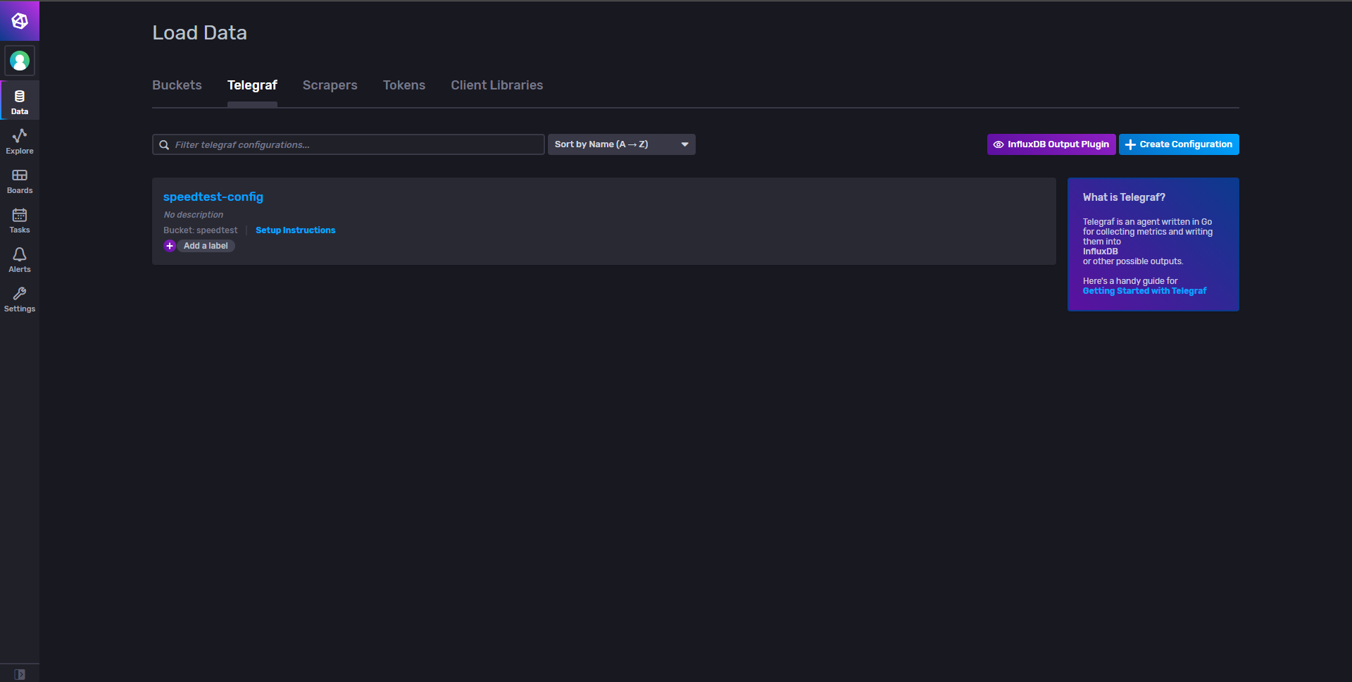The image size is (1352, 682).
Task: Click InfluxDB Output Plugin button
Action: point(1051,144)
